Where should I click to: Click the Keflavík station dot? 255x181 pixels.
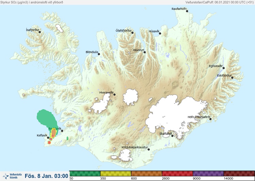tap(48, 138)
